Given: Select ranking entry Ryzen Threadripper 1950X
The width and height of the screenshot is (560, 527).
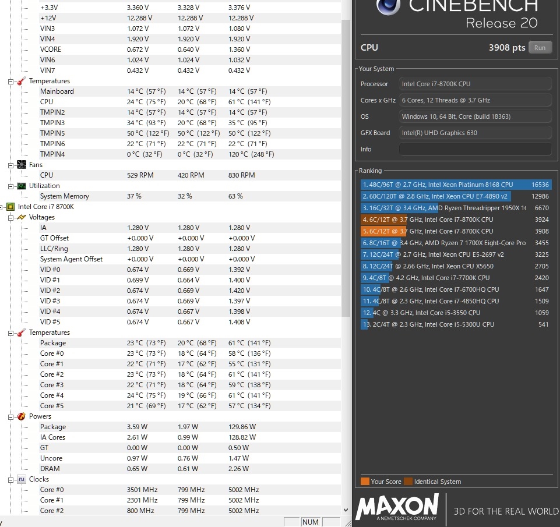Looking at the screenshot, I should pos(456,208).
